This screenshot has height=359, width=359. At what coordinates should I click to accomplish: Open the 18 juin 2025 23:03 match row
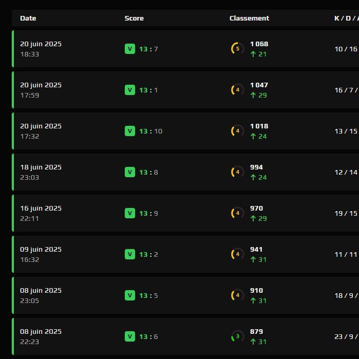point(185,172)
